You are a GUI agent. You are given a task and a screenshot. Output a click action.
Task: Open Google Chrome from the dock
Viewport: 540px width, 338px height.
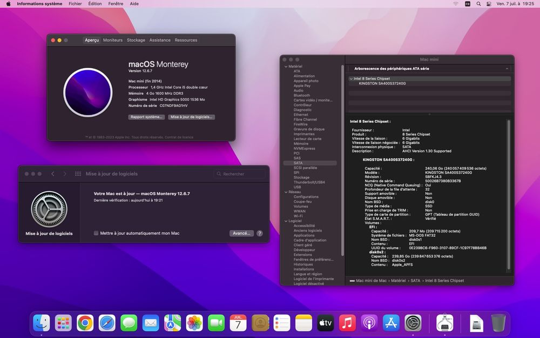point(85,323)
